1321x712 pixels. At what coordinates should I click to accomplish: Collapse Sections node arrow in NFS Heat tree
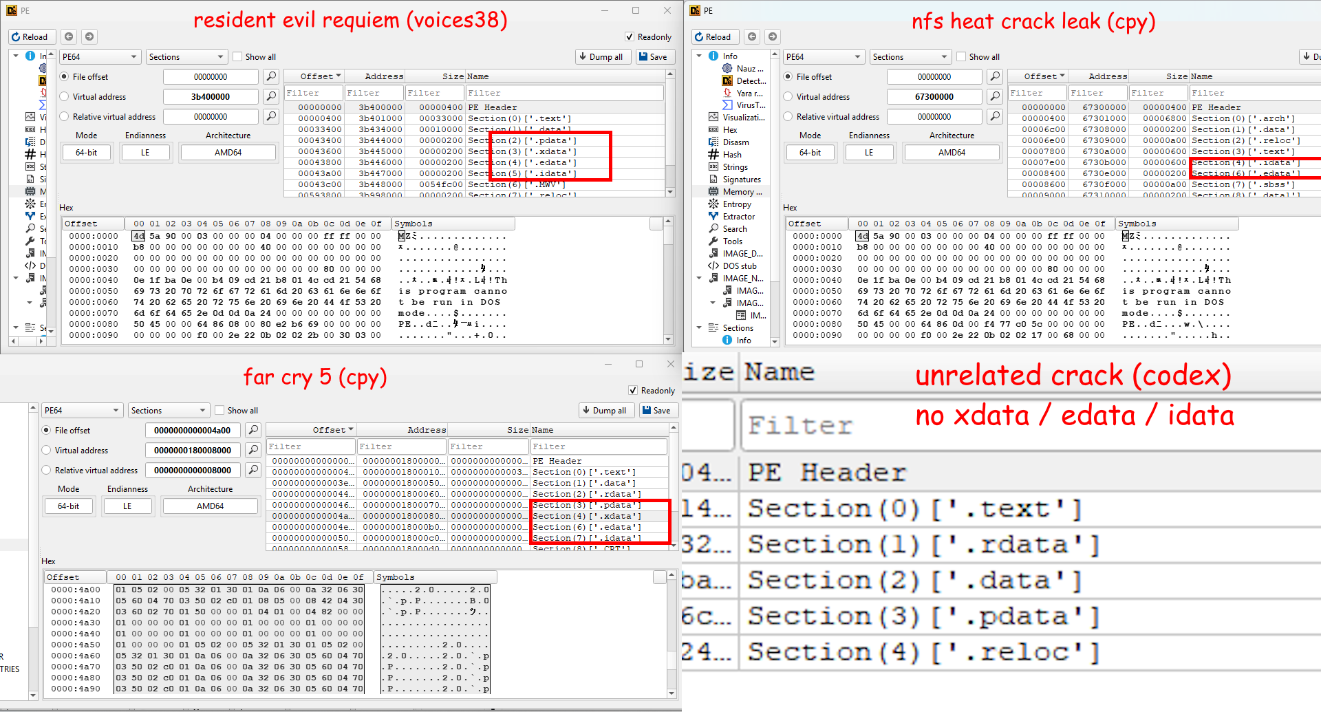700,328
